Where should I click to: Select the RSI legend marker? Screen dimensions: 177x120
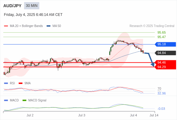click(6, 83)
